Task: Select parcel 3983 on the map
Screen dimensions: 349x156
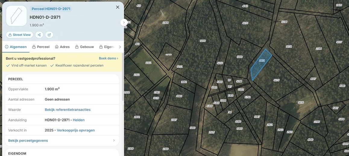Action: click(x=179, y=96)
